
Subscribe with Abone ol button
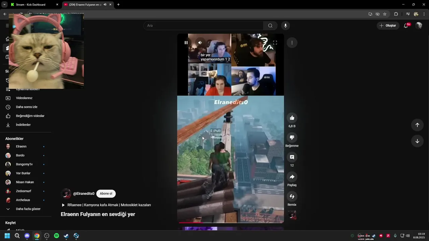106,193
